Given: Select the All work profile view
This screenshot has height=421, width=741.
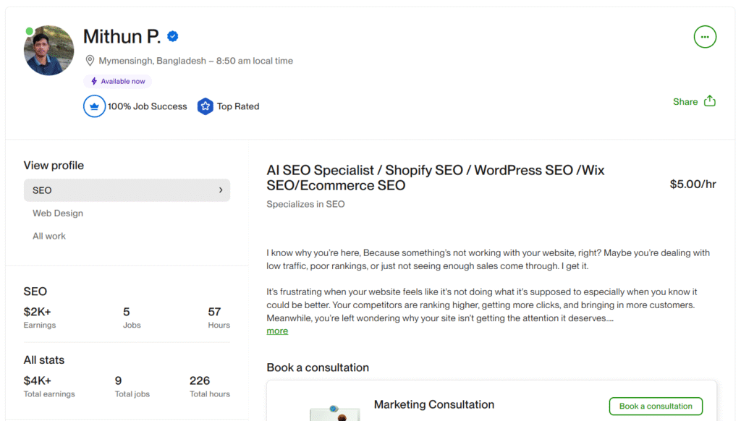Looking at the screenshot, I should click(49, 236).
